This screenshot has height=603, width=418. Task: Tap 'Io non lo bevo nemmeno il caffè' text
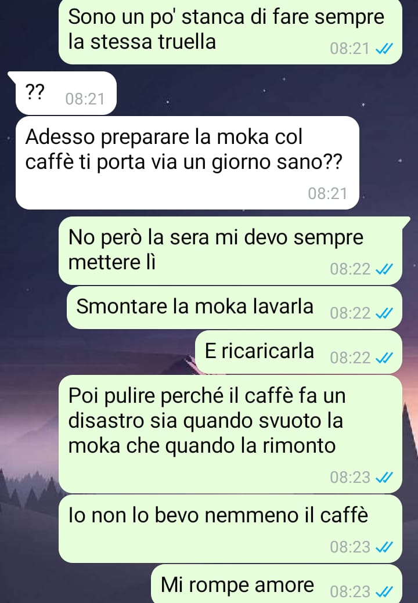coord(218,515)
